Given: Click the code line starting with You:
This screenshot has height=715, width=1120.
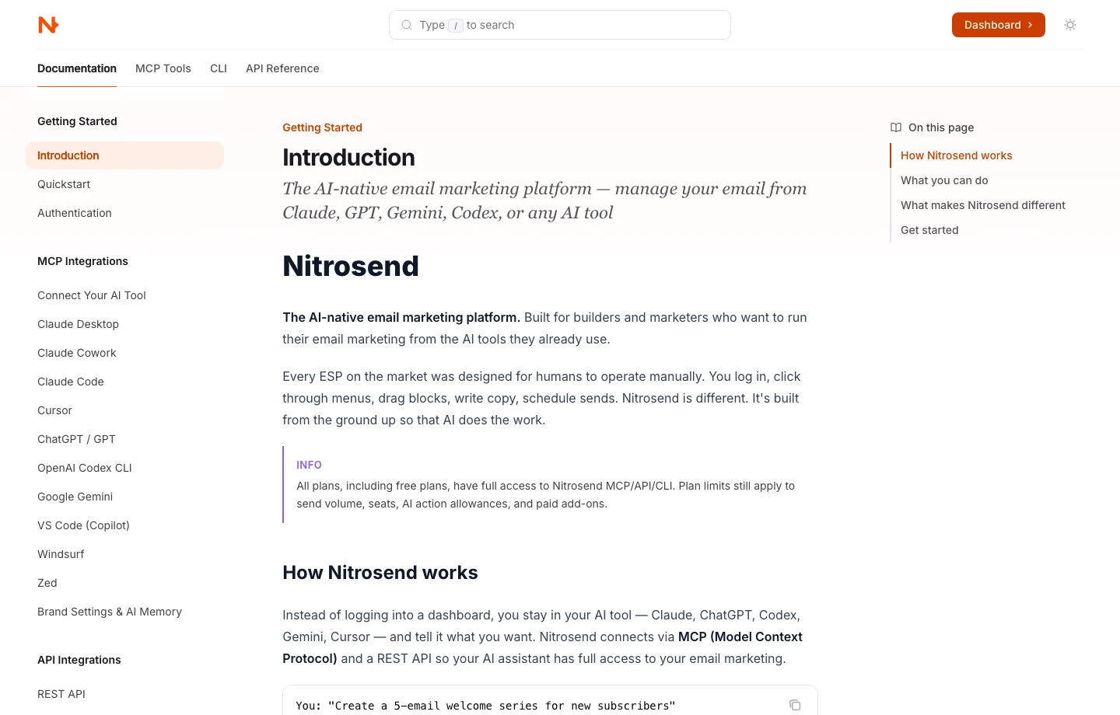Looking at the screenshot, I should (485, 706).
